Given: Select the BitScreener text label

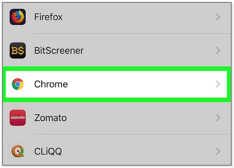Looking at the screenshot, I should coord(59,50).
